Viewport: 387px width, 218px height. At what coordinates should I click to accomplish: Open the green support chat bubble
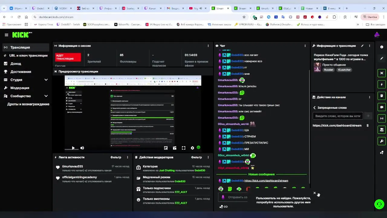pyautogui.click(x=379, y=204)
